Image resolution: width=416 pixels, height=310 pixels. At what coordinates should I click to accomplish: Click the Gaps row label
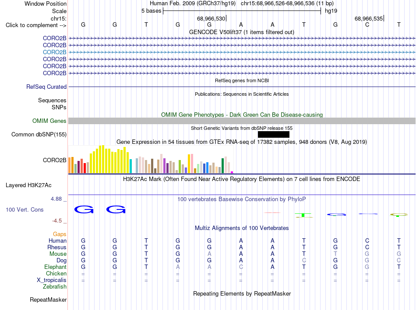[x=60, y=234]
